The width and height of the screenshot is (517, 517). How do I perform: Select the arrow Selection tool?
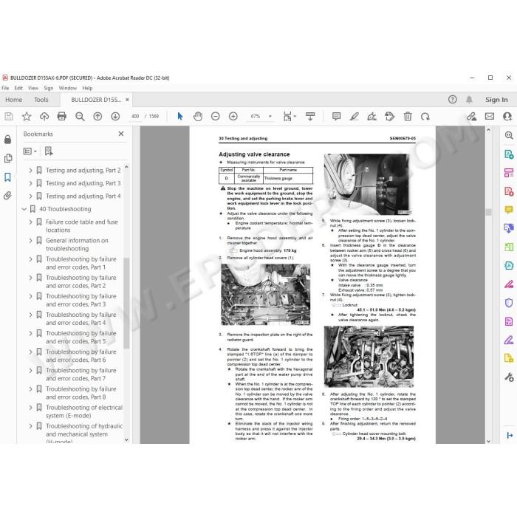(x=179, y=117)
